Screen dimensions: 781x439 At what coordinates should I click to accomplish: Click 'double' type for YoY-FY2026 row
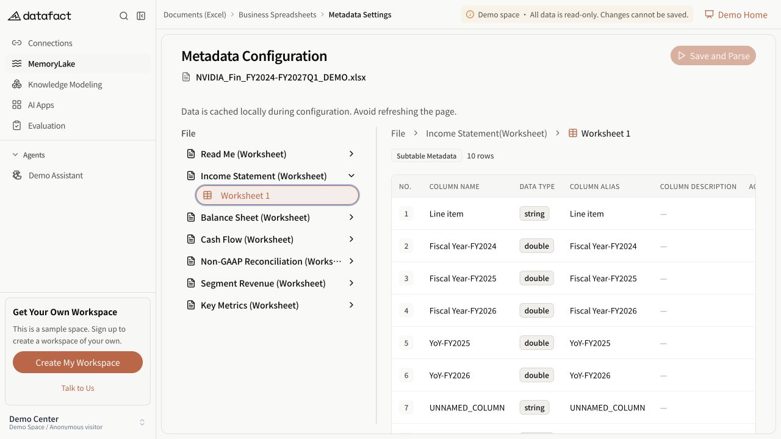click(x=537, y=376)
